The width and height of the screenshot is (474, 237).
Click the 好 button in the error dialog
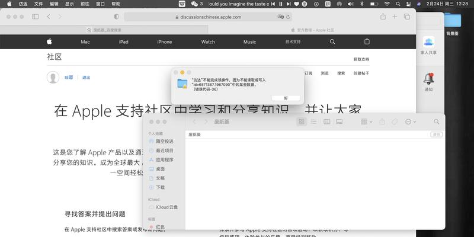click(286, 98)
